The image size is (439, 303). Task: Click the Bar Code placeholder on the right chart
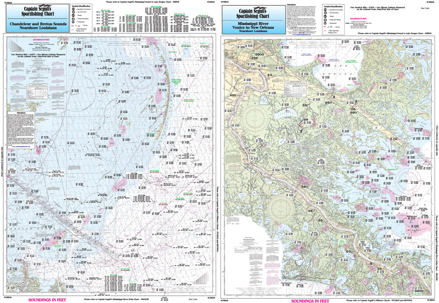click(425, 7)
